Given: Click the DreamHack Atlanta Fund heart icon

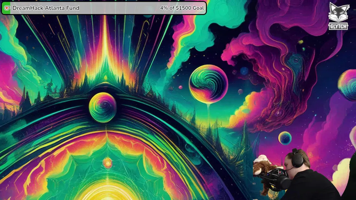Looking at the screenshot, I should (x=7, y=8).
